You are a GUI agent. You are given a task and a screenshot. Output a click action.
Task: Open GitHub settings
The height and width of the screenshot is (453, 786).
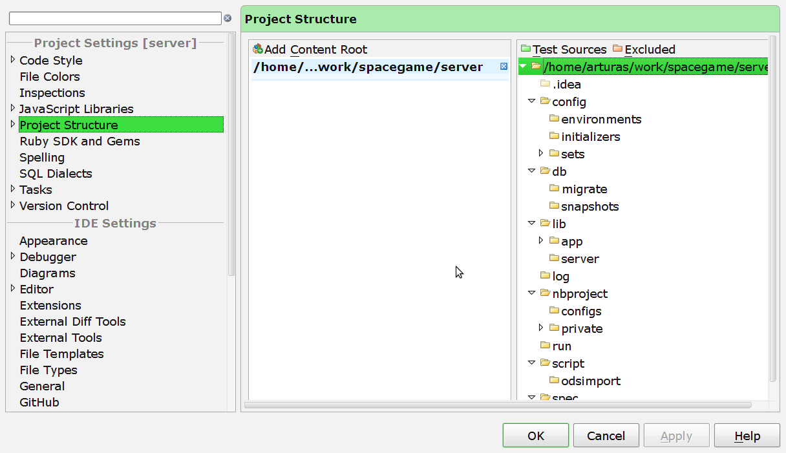39,402
